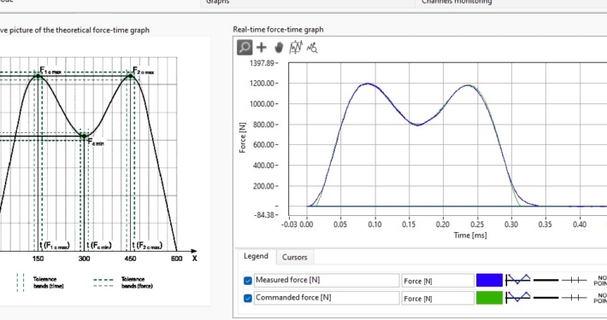
Task: Activate the crosshair cursor tool
Action: click(262, 48)
